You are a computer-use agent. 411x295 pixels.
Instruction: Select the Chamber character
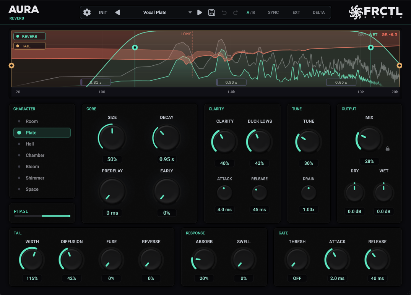tap(42, 155)
